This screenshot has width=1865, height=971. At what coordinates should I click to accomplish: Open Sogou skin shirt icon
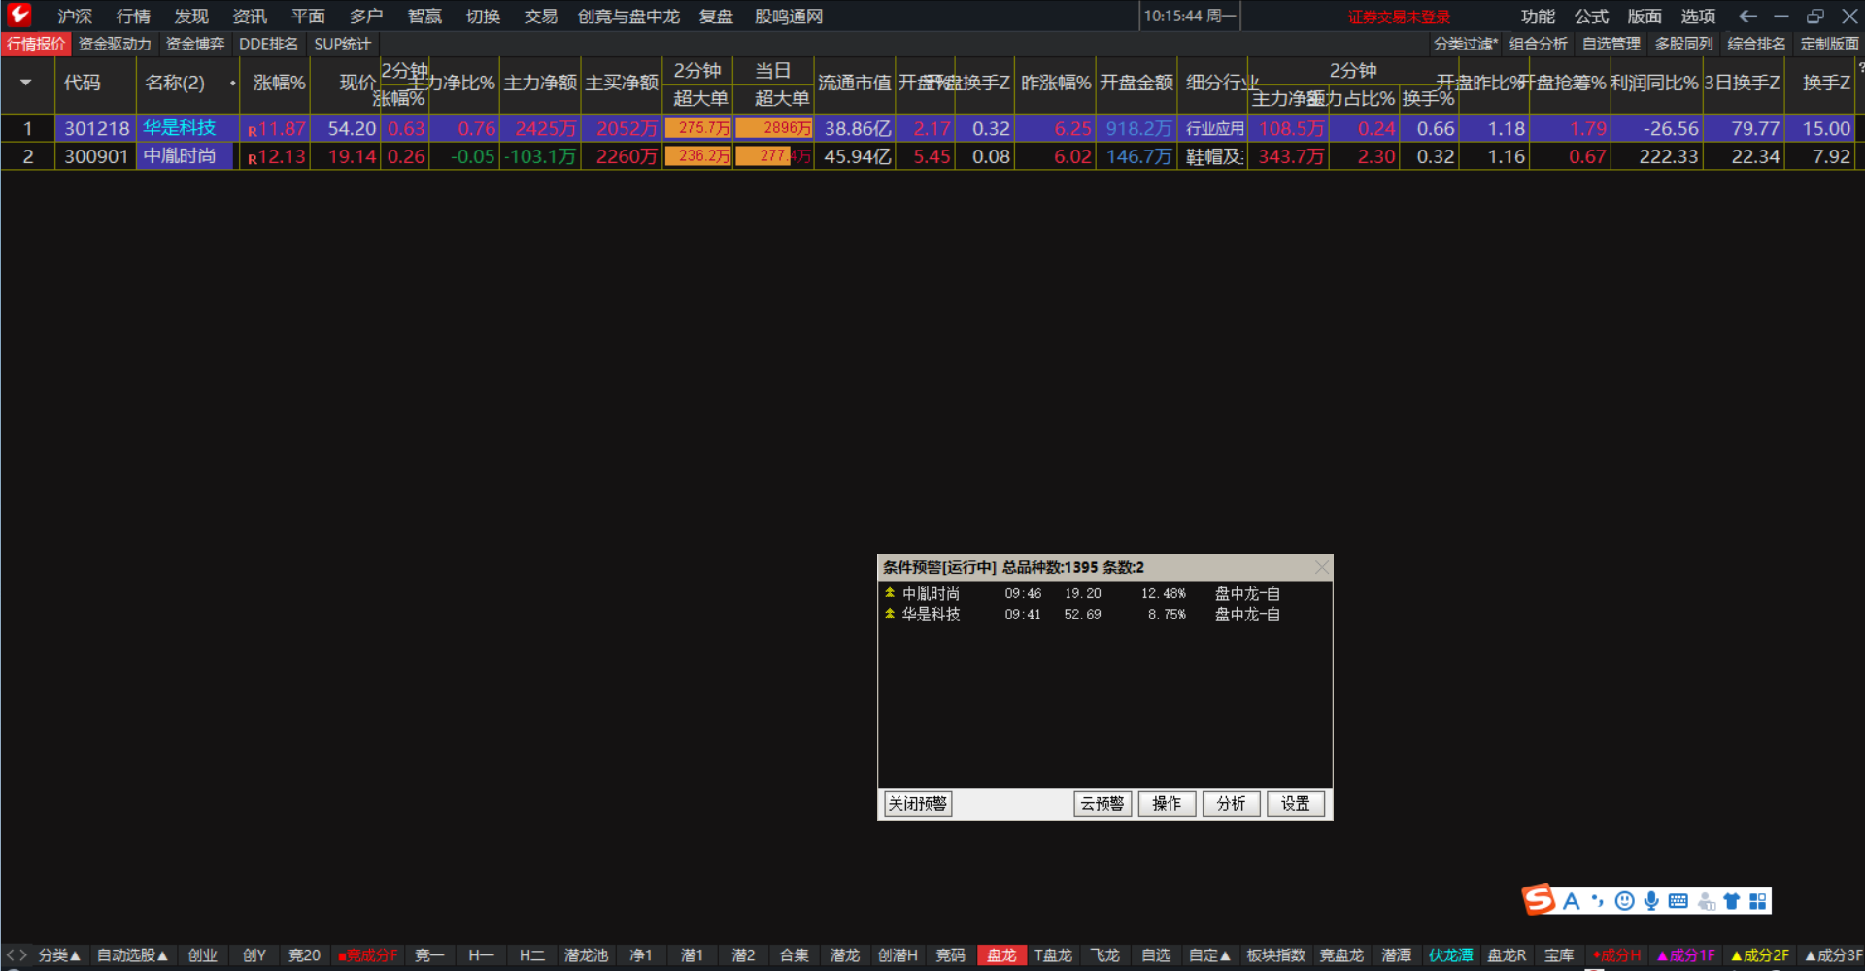pyautogui.click(x=1732, y=901)
